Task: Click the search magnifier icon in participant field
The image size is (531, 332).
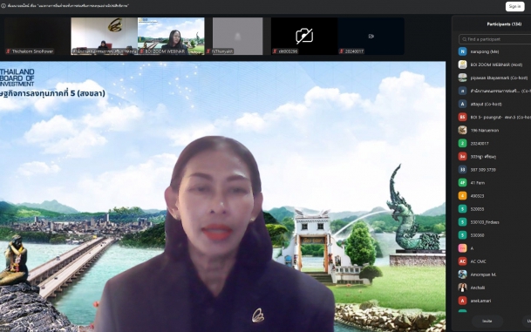Action: point(464,39)
